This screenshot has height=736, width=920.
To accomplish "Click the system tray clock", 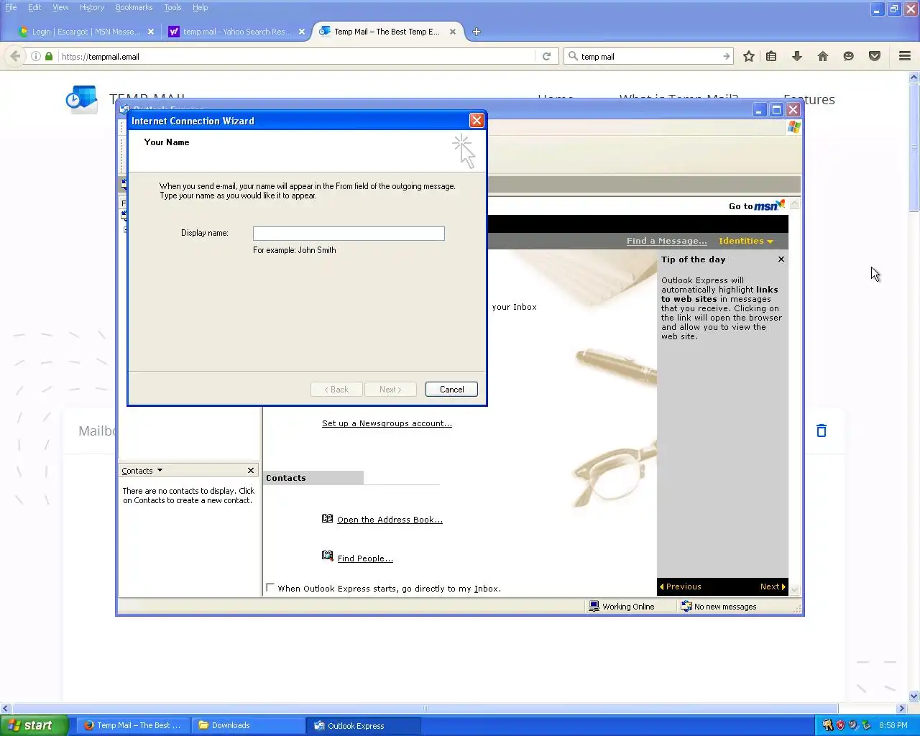I will [x=893, y=725].
